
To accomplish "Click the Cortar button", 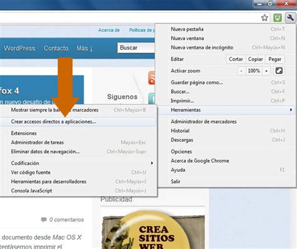I will (x=236, y=59).
